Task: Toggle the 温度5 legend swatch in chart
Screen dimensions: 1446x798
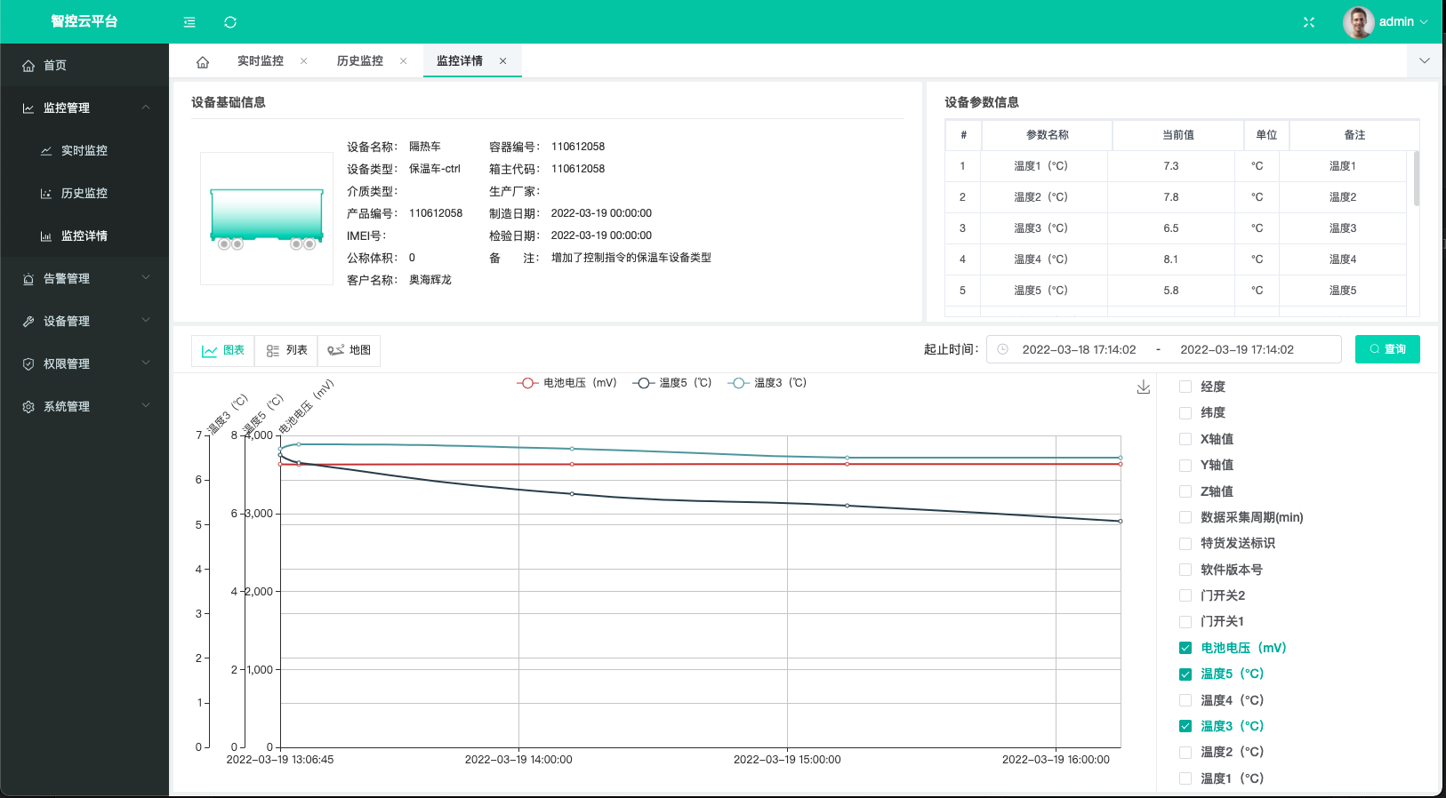Action: [x=644, y=383]
